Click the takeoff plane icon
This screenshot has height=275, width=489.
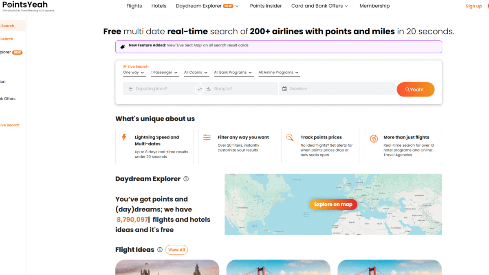pyautogui.click(x=130, y=89)
